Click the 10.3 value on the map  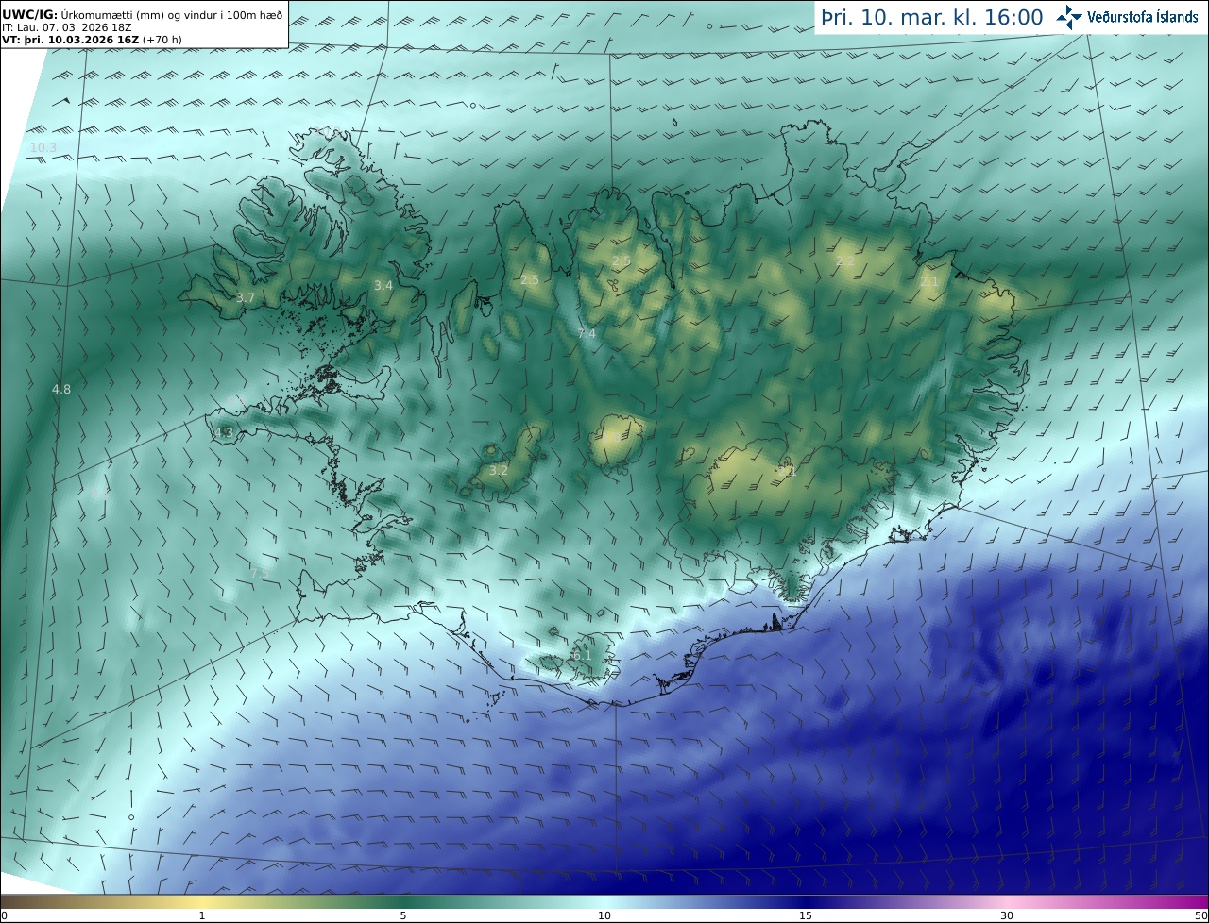pyautogui.click(x=43, y=148)
